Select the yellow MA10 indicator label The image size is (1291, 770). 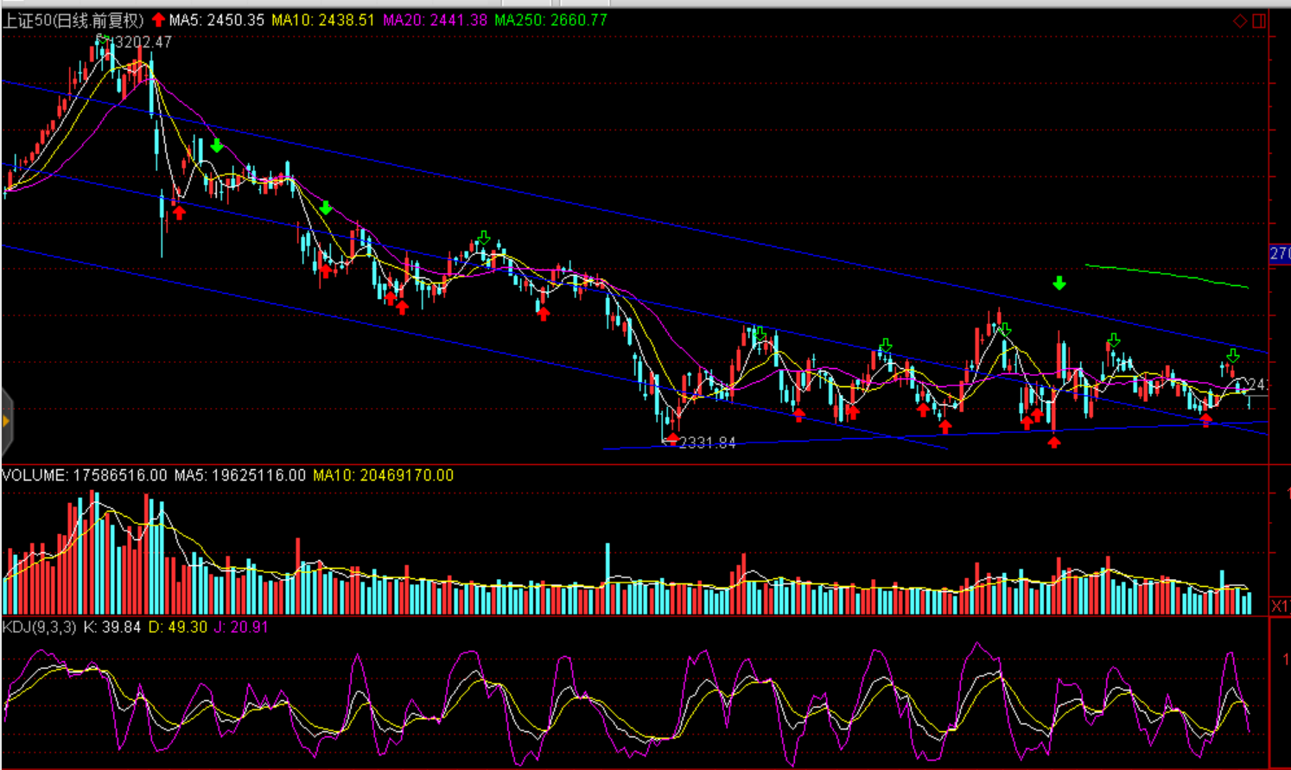pyautogui.click(x=323, y=20)
